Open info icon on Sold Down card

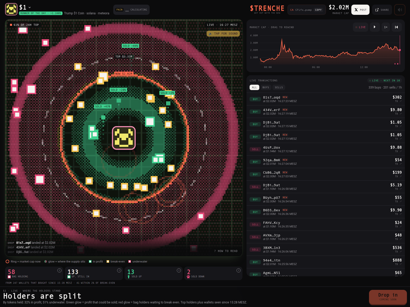[239, 270]
